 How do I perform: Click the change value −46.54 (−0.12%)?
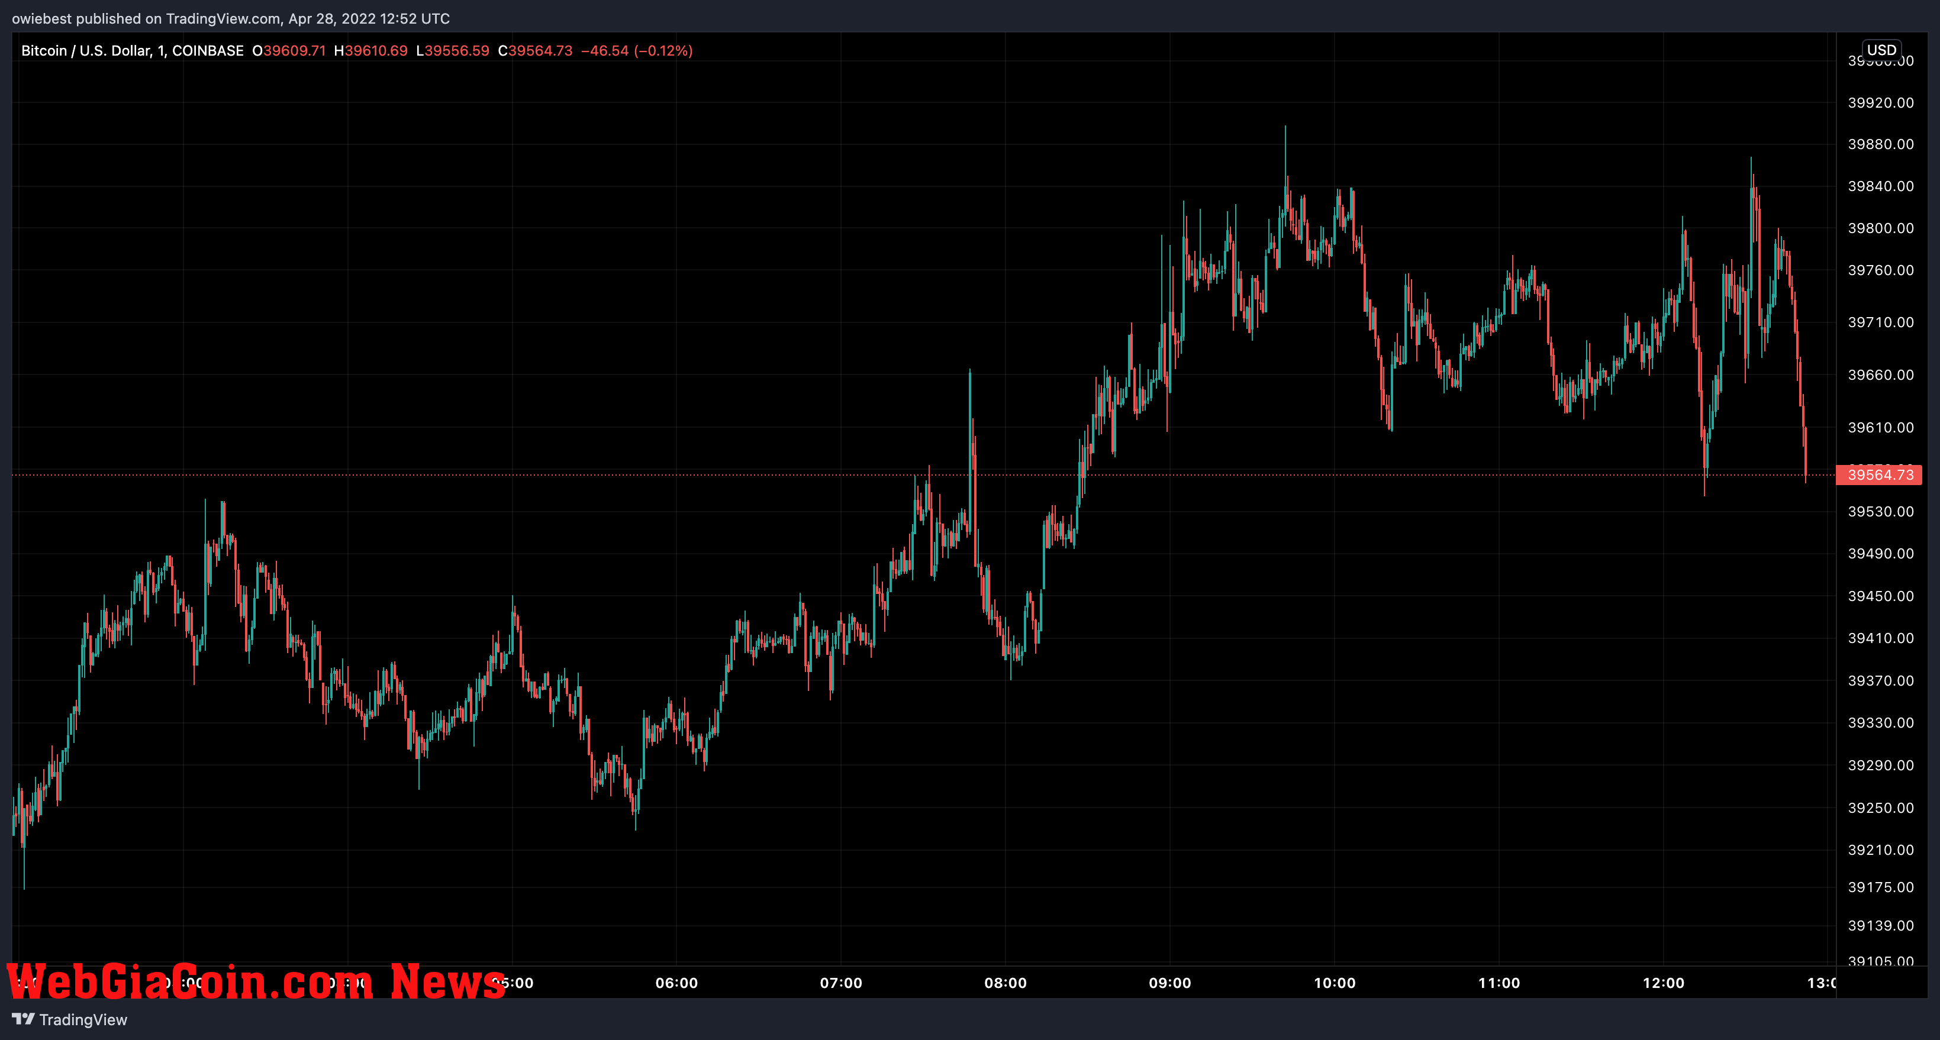637,50
